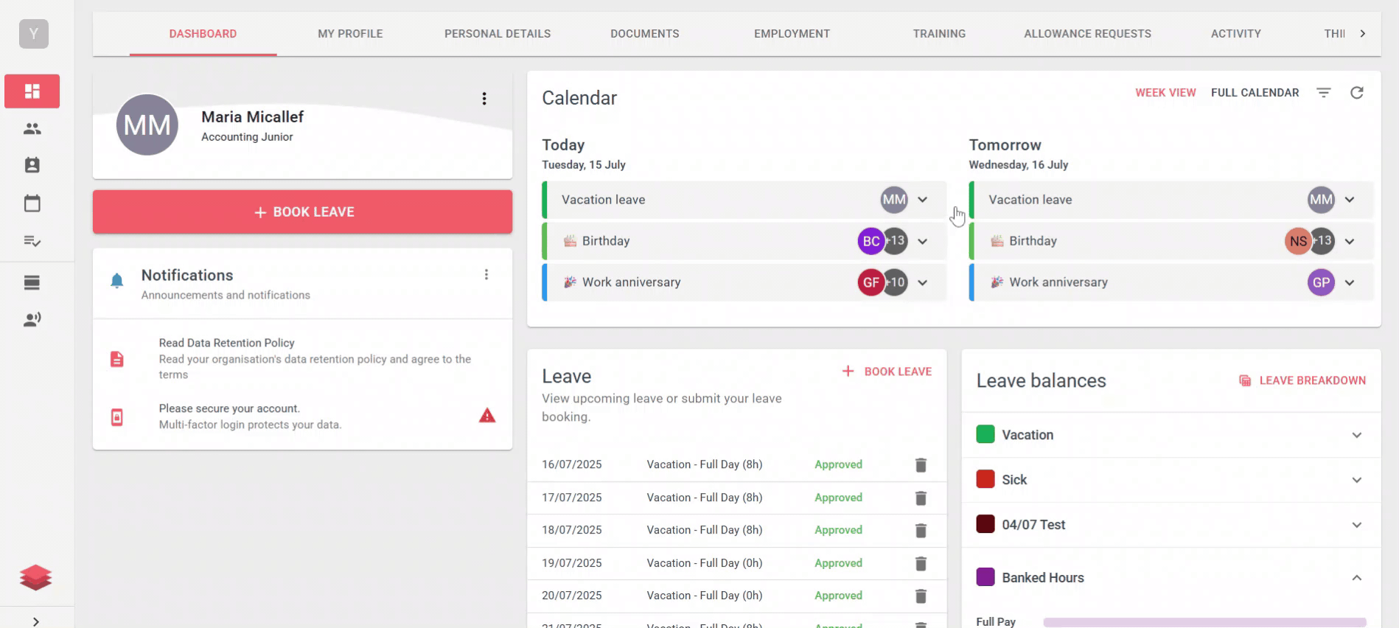This screenshot has height=628, width=1399.
Task: Delete leave on 16/07/2025
Action: (921, 465)
